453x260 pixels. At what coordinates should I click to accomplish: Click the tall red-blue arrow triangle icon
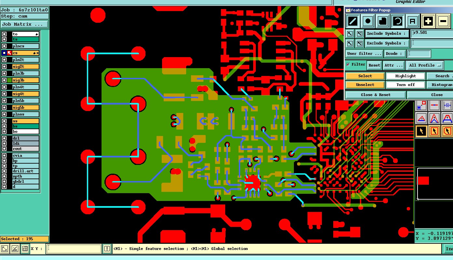(434, 118)
